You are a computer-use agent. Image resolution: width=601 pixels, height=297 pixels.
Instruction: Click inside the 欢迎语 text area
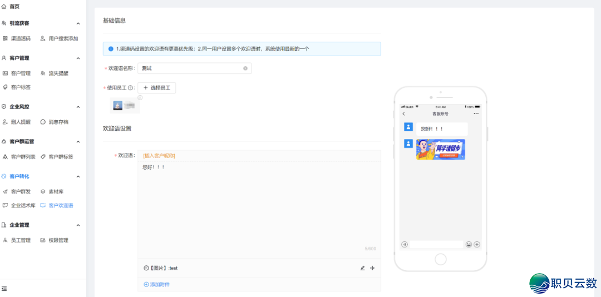pyautogui.click(x=259, y=210)
